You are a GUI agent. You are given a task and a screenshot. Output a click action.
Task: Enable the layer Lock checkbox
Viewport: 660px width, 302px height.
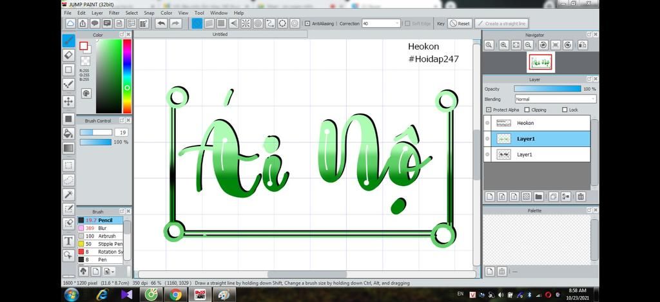565,109
